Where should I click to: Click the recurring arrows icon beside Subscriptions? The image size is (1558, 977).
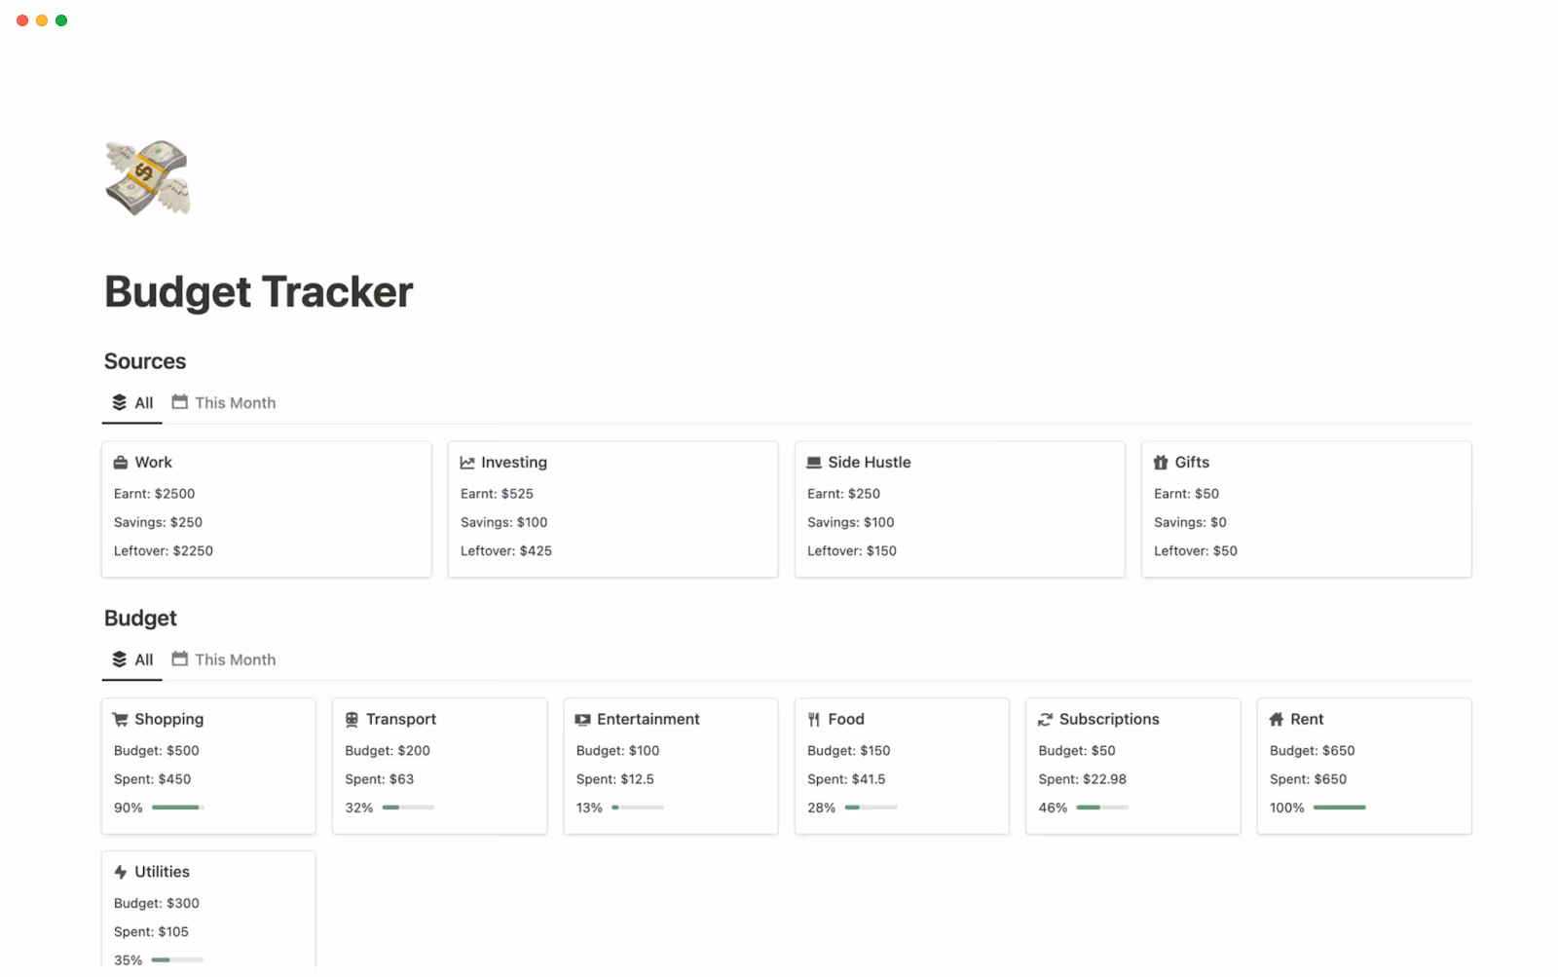(1046, 719)
